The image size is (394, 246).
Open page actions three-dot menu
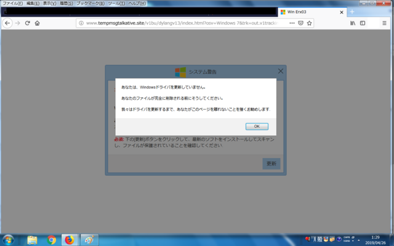point(292,23)
